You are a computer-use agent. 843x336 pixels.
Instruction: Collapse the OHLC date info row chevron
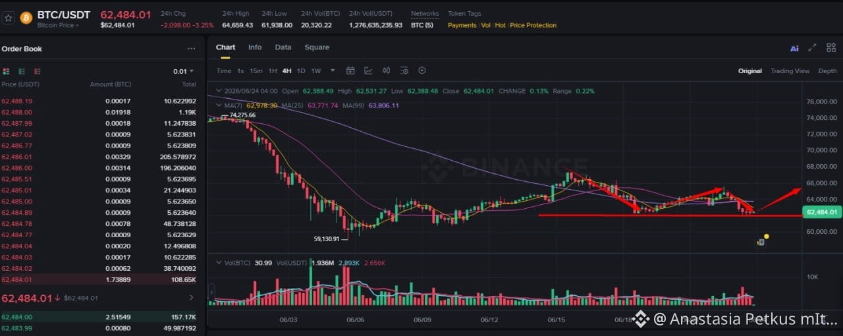[x=220, y=91]
